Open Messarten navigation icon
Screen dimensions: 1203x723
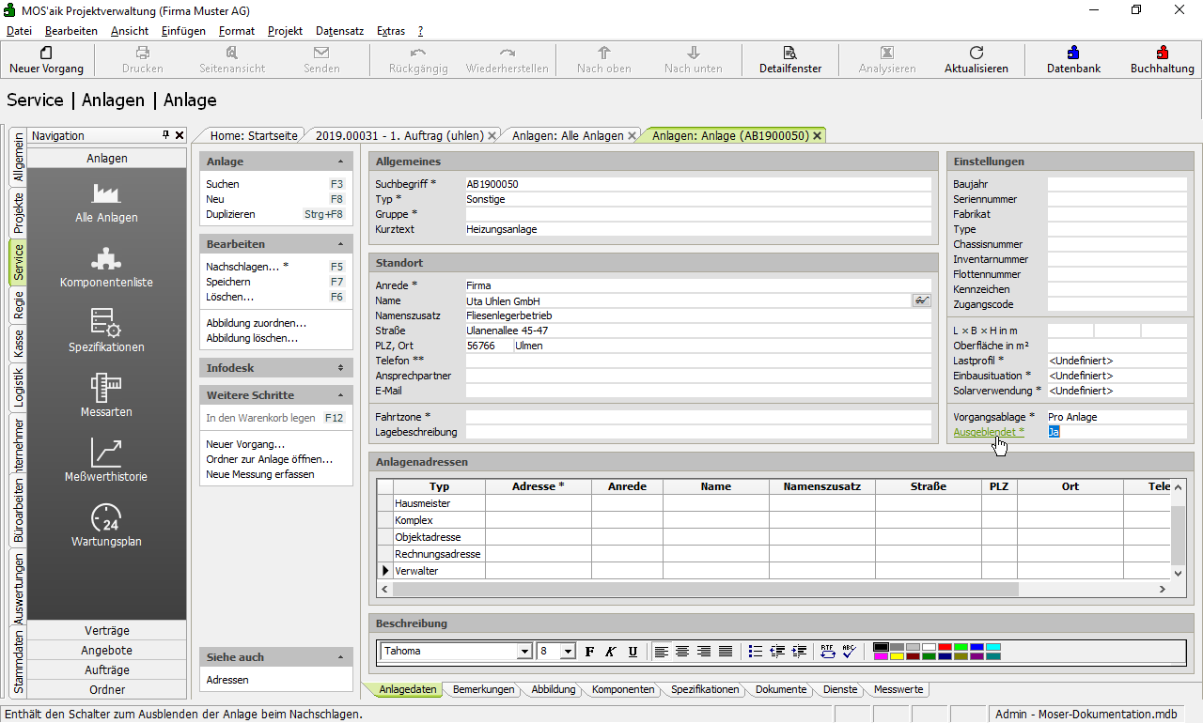click(106, 387)
